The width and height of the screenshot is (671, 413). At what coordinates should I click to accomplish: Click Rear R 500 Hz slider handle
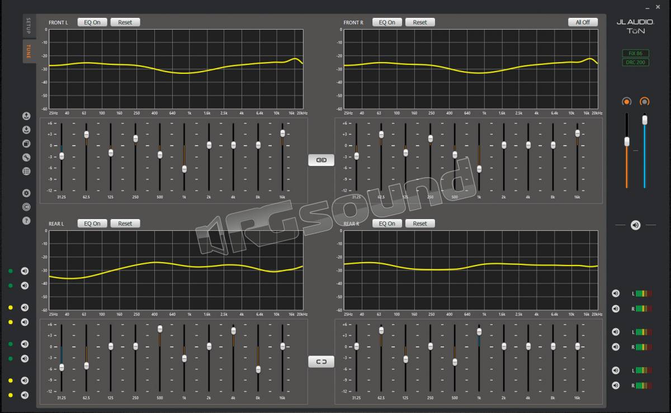(x=455, y=362)
